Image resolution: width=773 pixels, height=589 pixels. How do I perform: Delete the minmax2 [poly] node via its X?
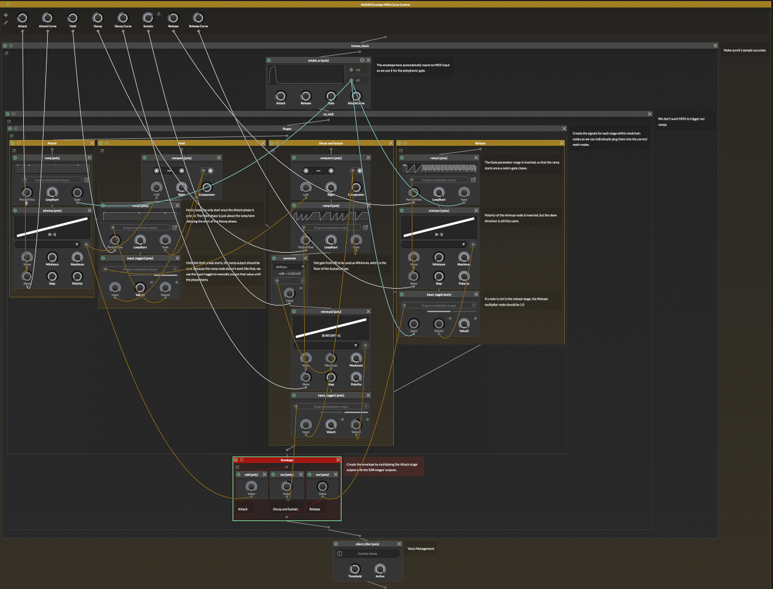click(368, 311)
